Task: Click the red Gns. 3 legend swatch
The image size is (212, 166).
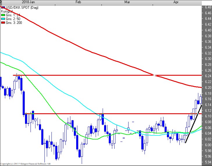Action: pos(3,22)
